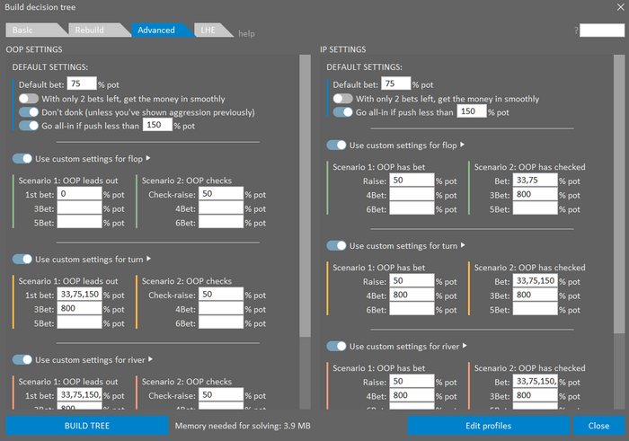
Task: Click OOP flop Check-raise field
Action: pos(221,194)
